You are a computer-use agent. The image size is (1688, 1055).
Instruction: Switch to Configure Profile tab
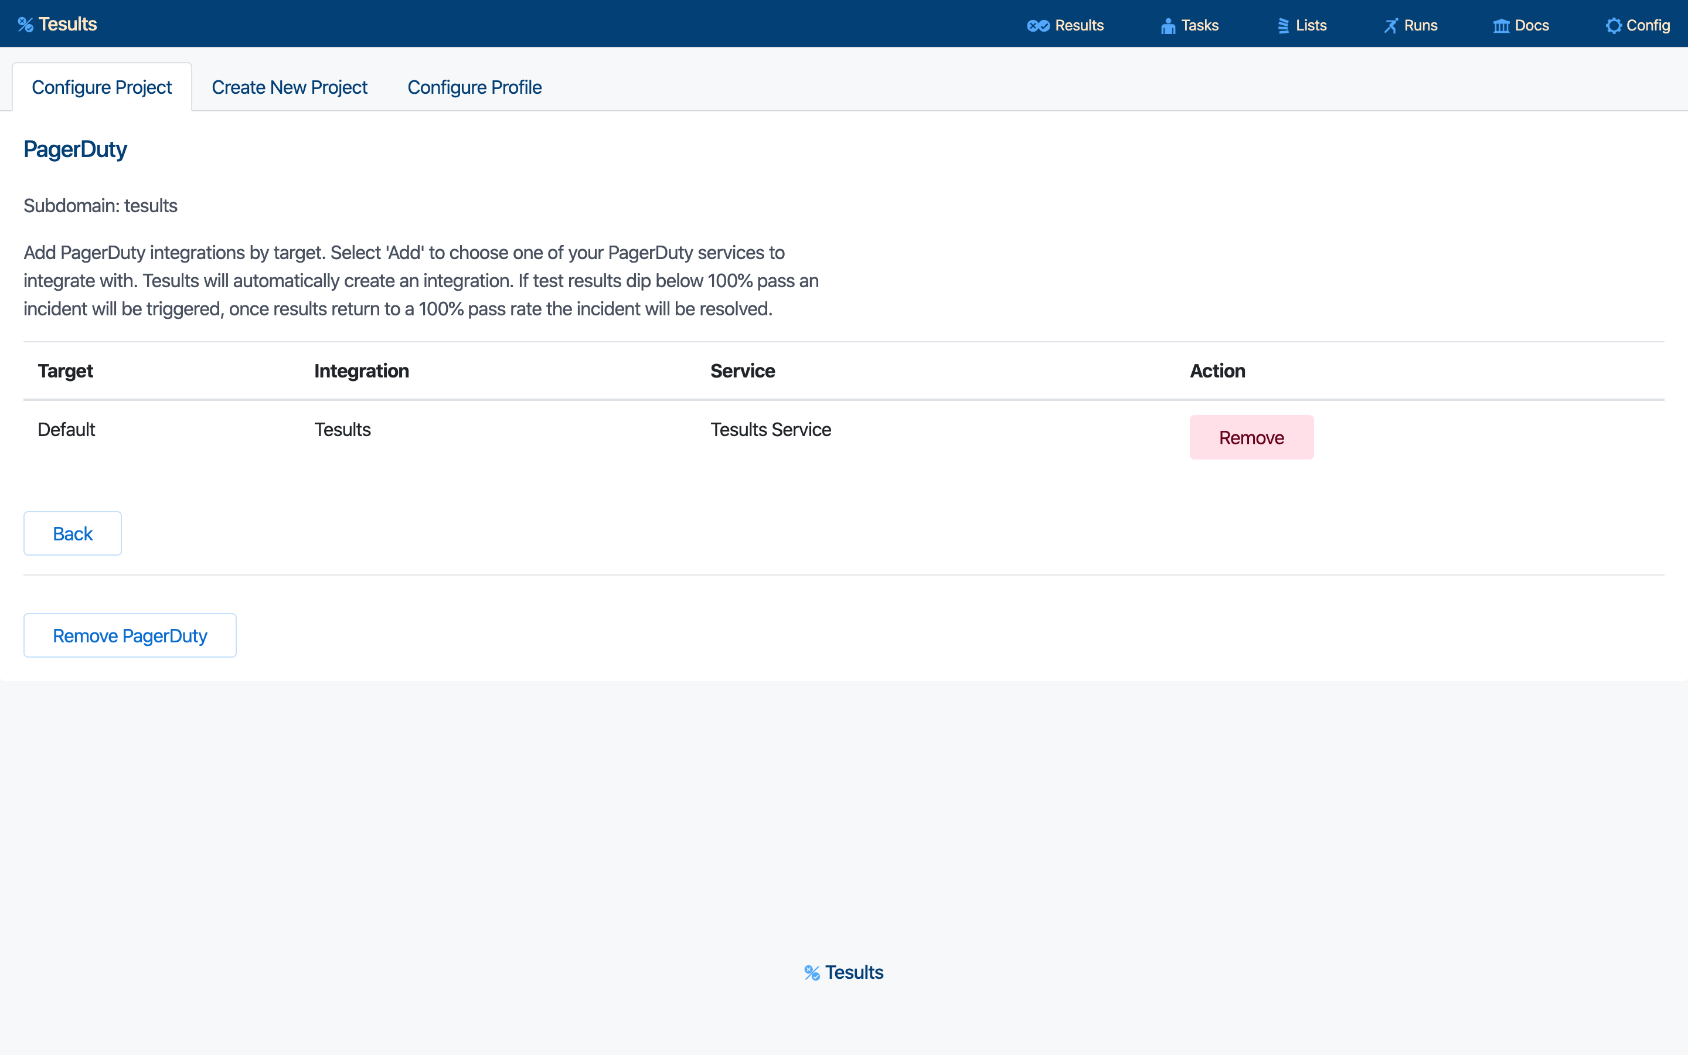tap(474, 87)
